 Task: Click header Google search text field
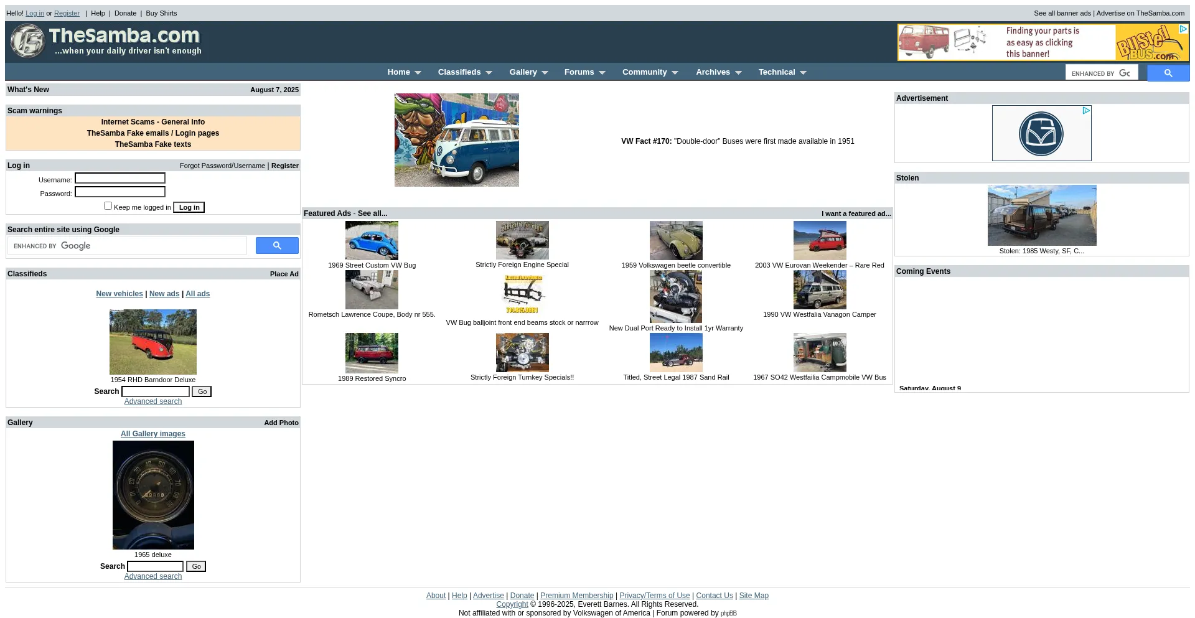[x=1102, y=73]
